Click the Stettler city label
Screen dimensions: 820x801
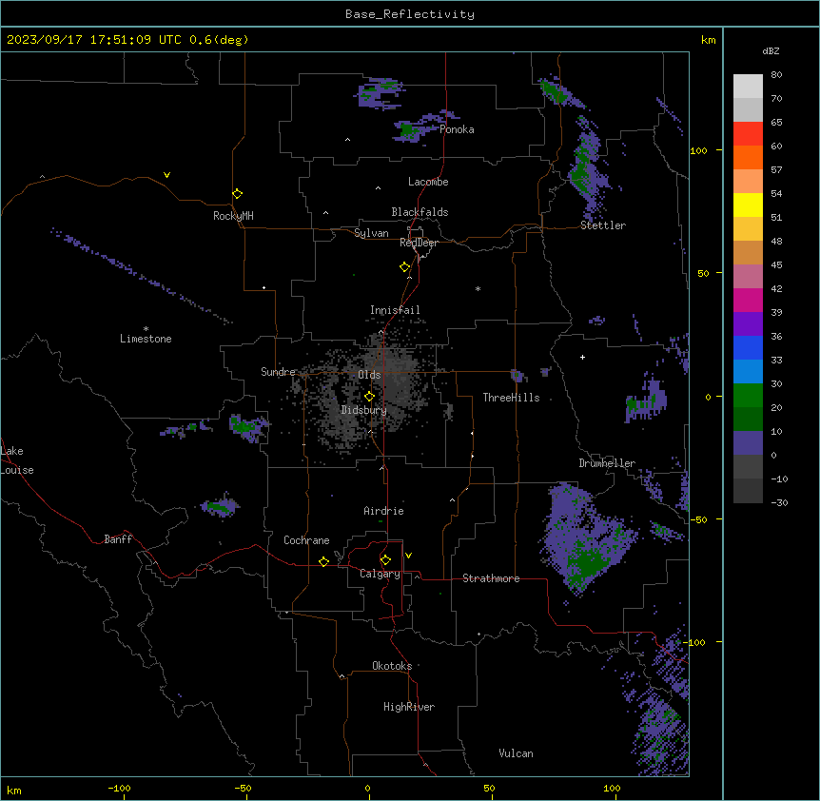(603, 225)
